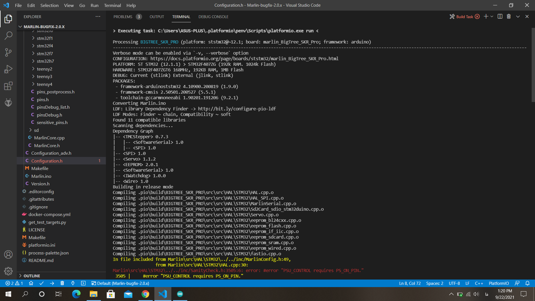Clean the build with status bar trash icon
This screenshot has width=535, height=301.
(x=62, y=283)
